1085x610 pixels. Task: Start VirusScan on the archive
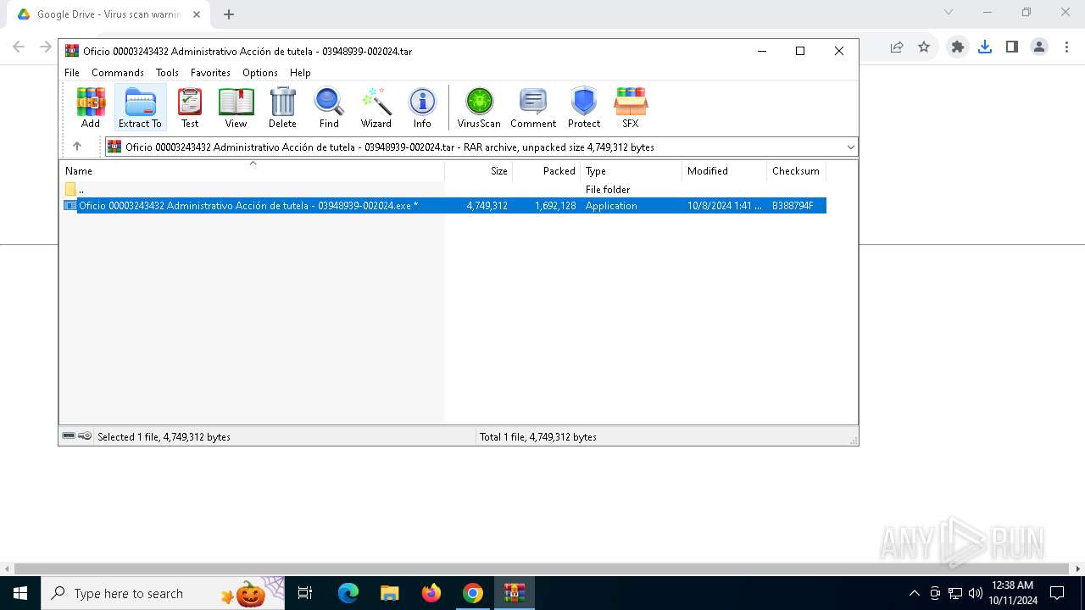click(479, 108)
